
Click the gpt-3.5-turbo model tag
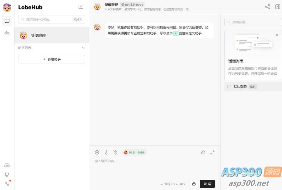pyautogui.click(x=132, y=4)
